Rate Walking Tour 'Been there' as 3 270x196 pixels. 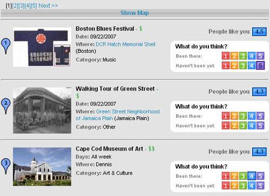(243, 116)
